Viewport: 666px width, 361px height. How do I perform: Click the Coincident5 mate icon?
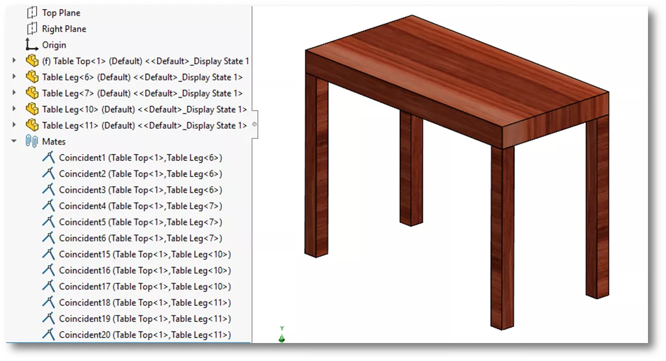click(x=49, y=222)
